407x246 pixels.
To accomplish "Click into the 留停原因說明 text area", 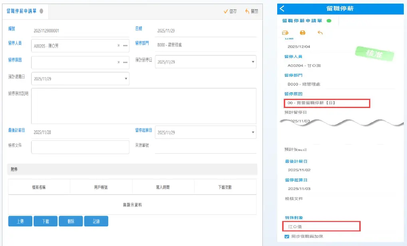I will [x=143, y=106].
